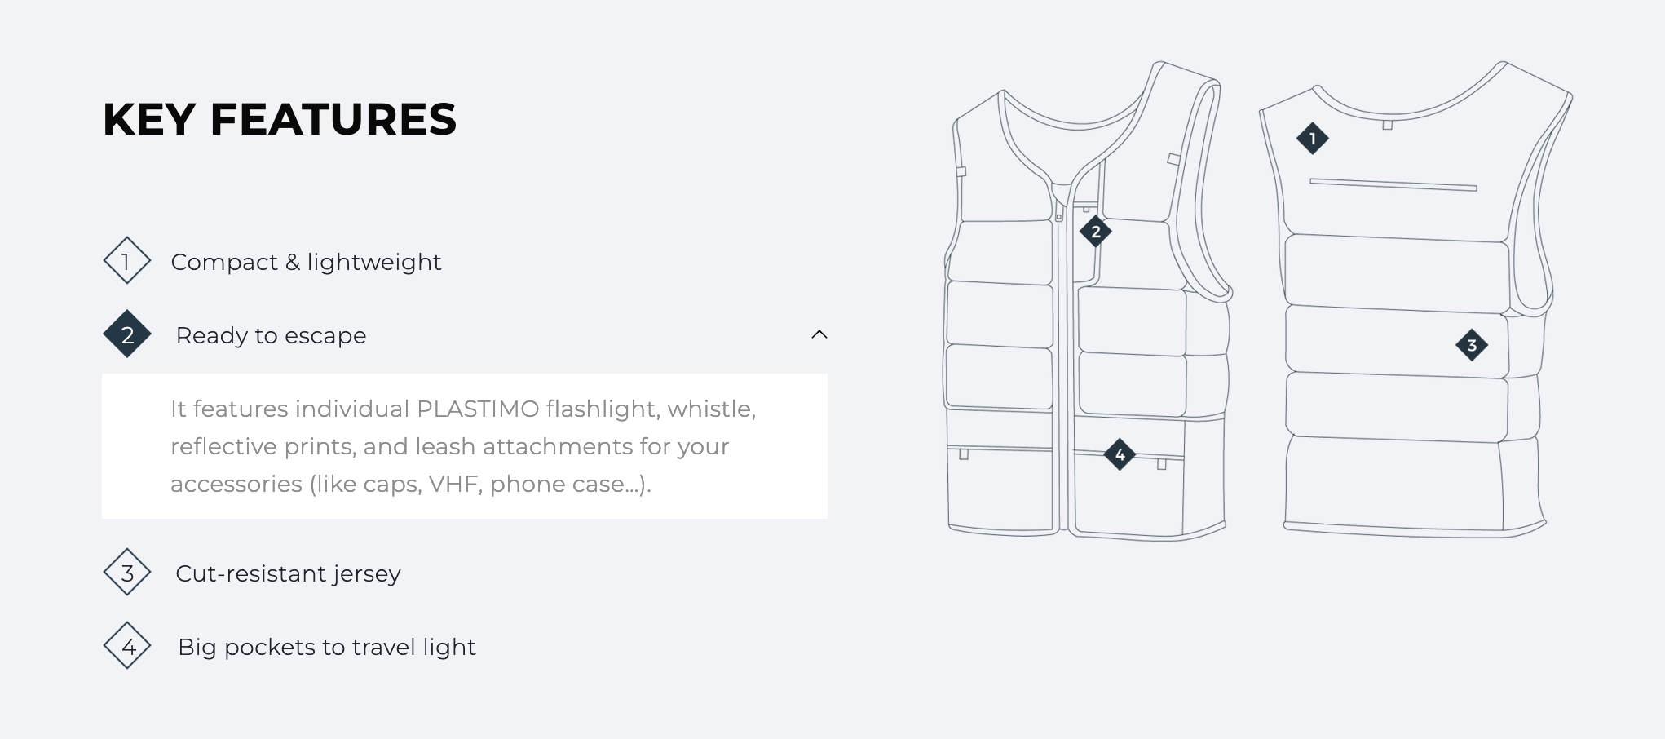Click the back vest horizontal reflective strip
The width and height of the screenshot is (1665, 739).
tap(1393, 184)
